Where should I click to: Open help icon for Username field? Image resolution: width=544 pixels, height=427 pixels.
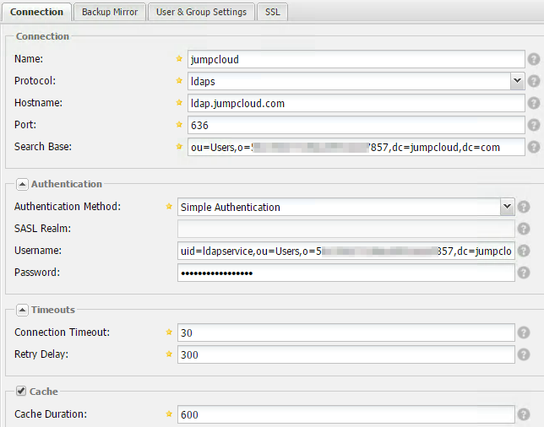pyautogui.click(x=524, y=251)
